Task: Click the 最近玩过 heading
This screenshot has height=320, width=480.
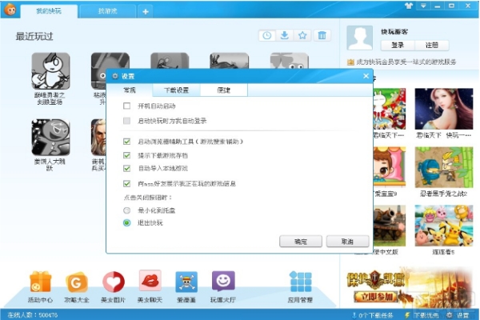Action: click(x=34, y=37)
